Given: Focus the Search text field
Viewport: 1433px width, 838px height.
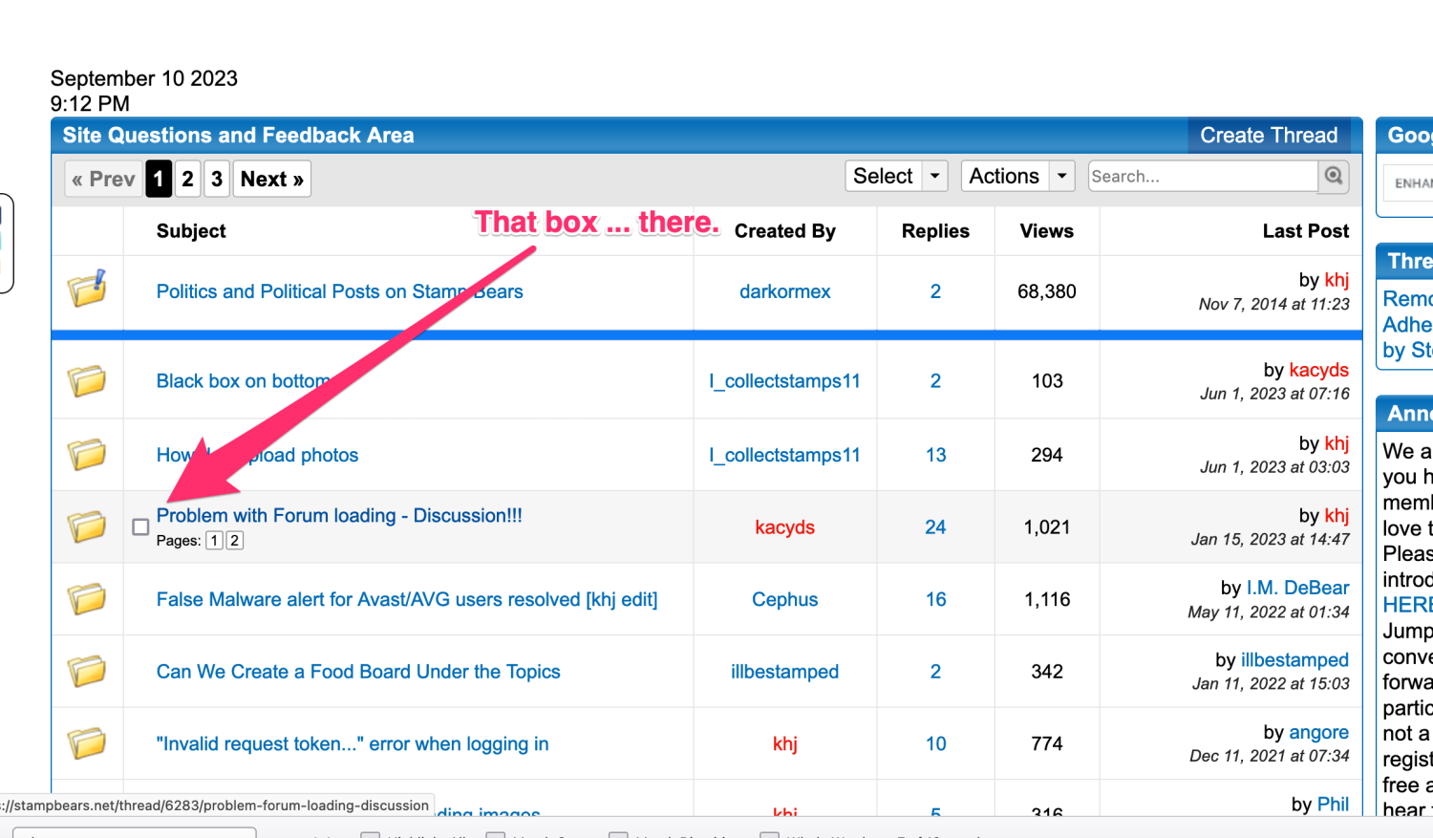Looking at the screenshot, I should click(x=1202, y=176).
